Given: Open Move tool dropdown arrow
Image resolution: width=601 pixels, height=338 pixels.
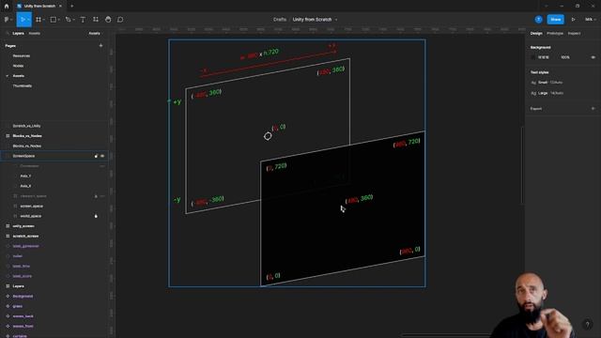Looking at the screenshot, I should point(29,20).
